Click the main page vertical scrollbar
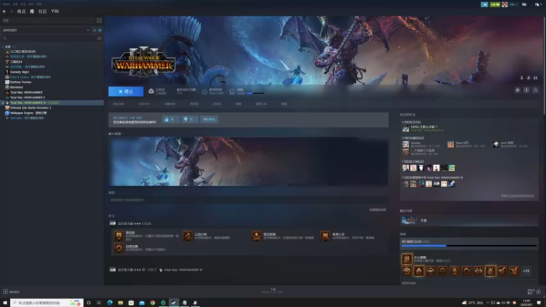The height and width of the screenshot is (307, 546). point(544,66)
